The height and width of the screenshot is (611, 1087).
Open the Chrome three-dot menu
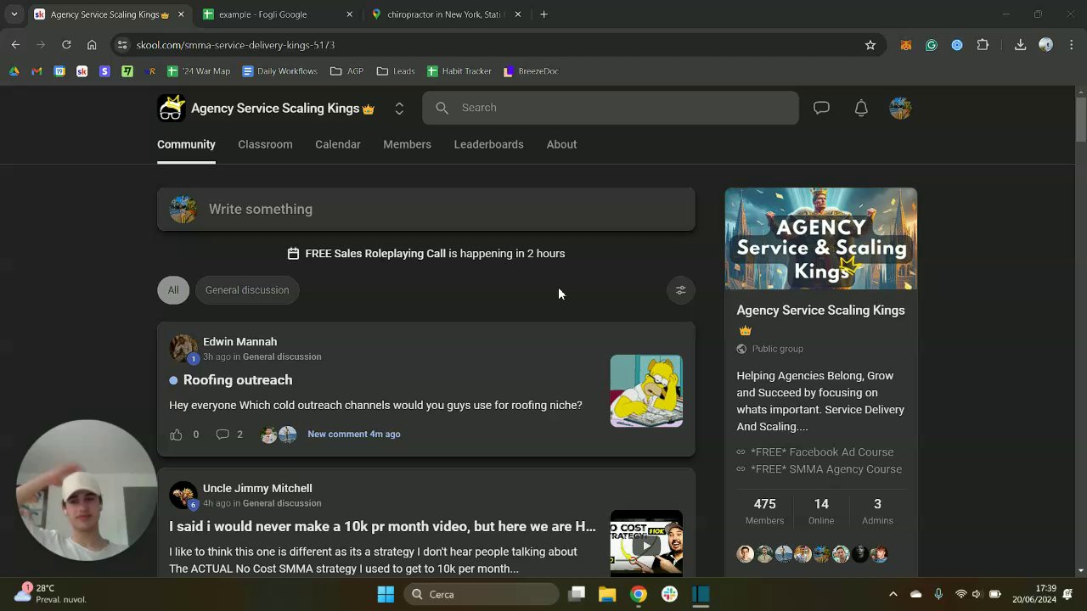coord(1072,45)
